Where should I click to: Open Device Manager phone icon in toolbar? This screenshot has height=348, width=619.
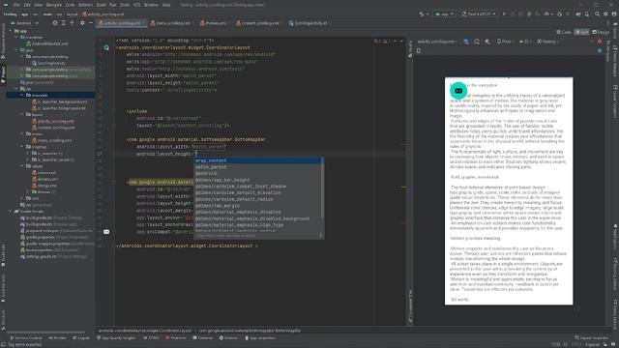coord(587,14)
